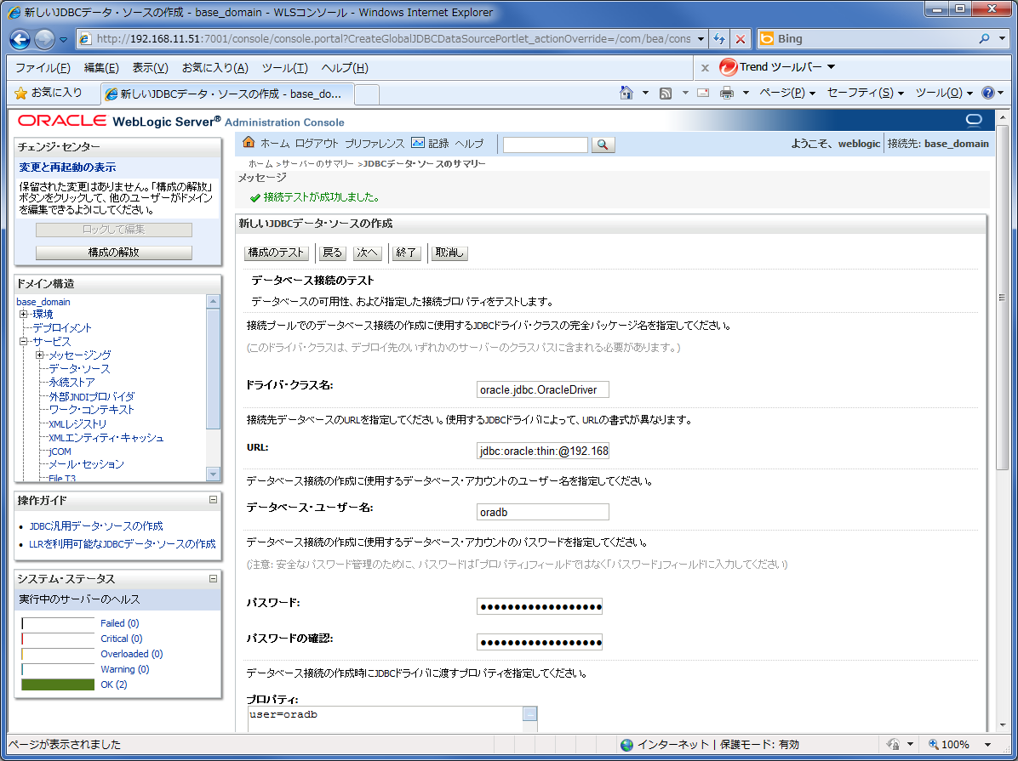Open the ページ(P) dropdown
This screenshot has height=761, width=1018.
786,94
